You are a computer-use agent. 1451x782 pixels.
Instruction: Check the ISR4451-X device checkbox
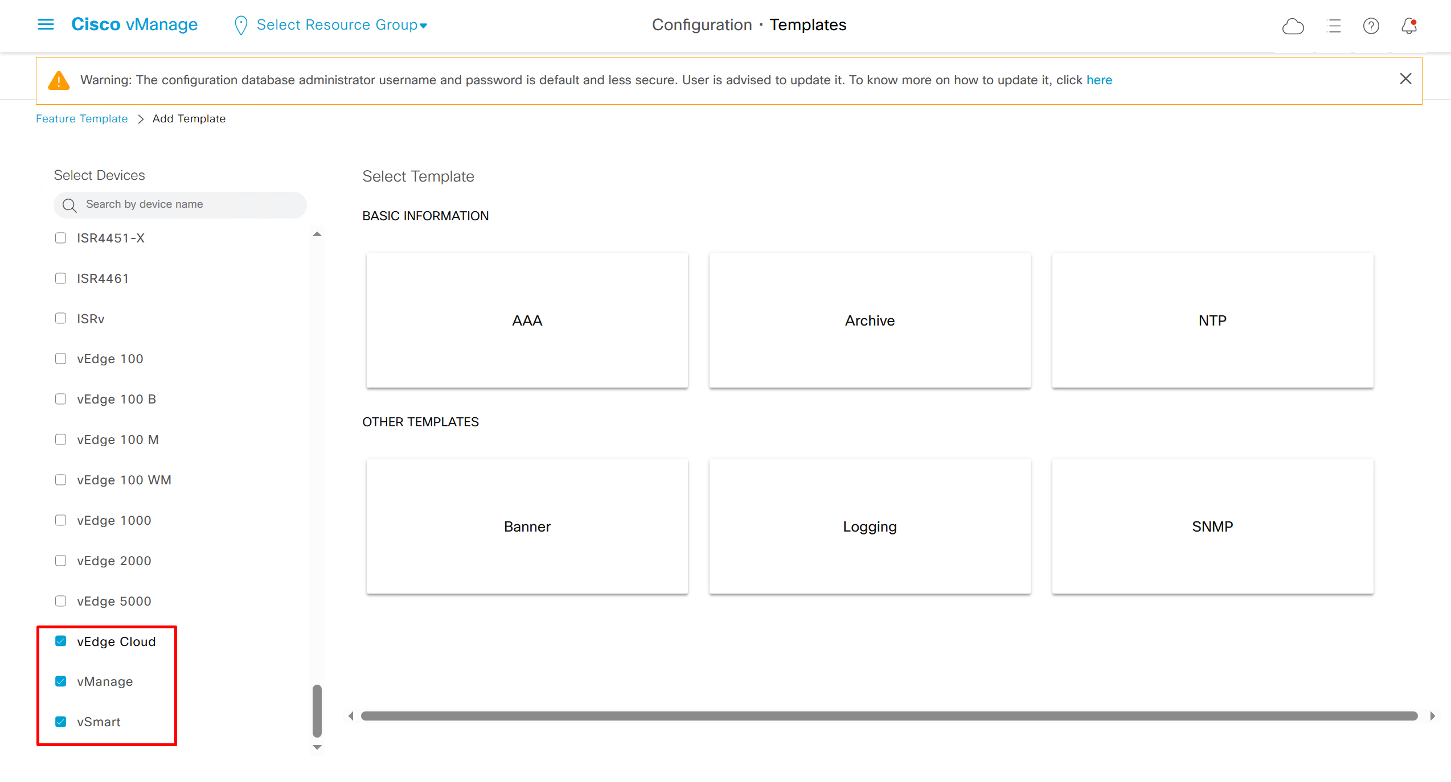pyautogui.click(x=61, y=238)
